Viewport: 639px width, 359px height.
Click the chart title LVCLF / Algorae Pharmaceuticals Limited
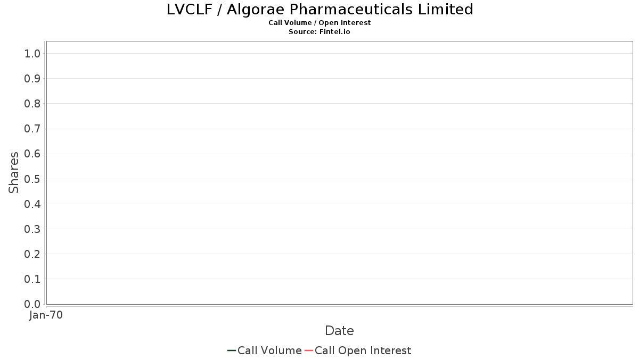[x=319, y=10]
